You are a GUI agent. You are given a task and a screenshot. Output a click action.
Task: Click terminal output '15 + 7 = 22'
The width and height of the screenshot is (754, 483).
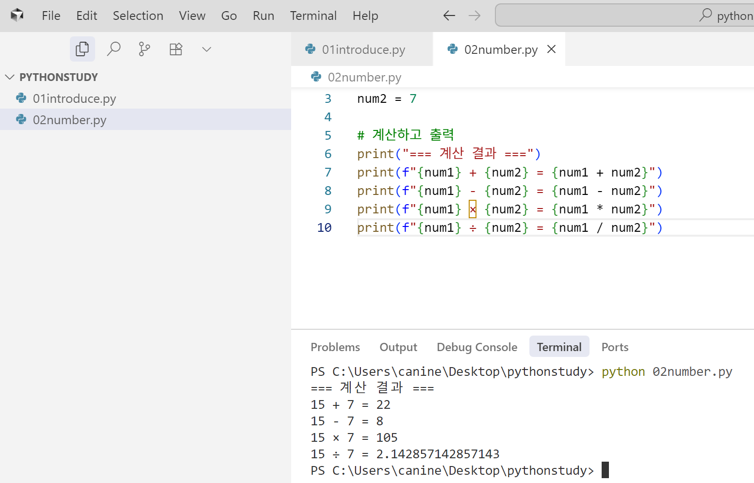coord(351,404)
